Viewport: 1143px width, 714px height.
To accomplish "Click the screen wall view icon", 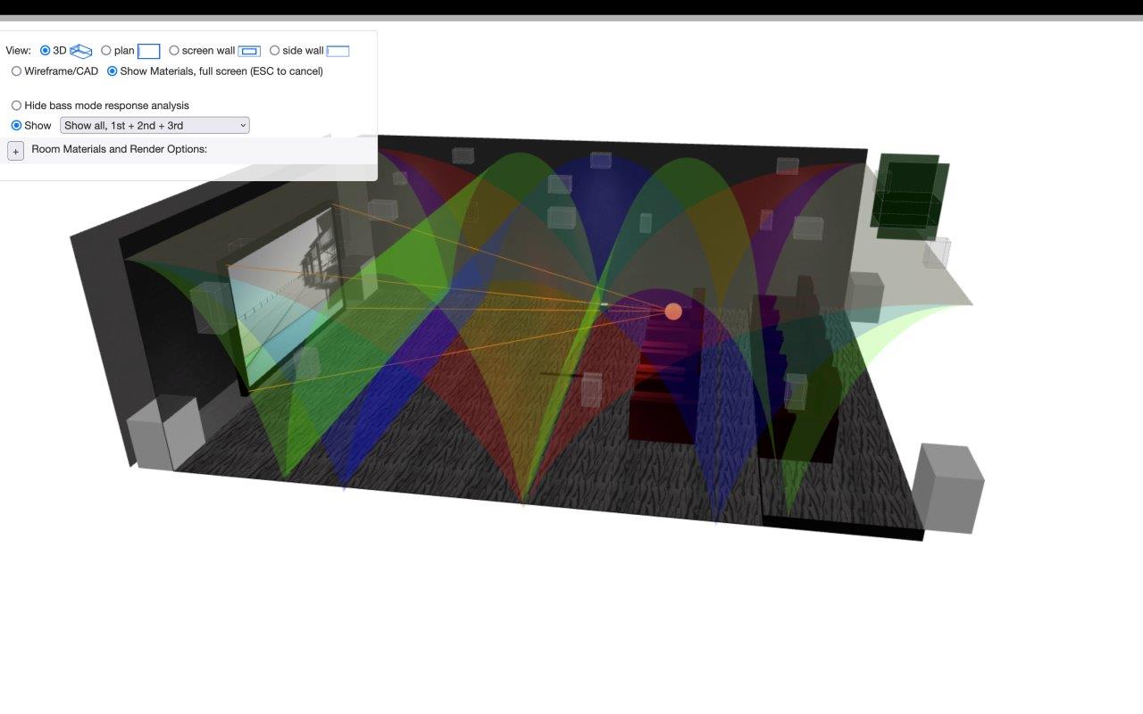I will tap(249, 52).
